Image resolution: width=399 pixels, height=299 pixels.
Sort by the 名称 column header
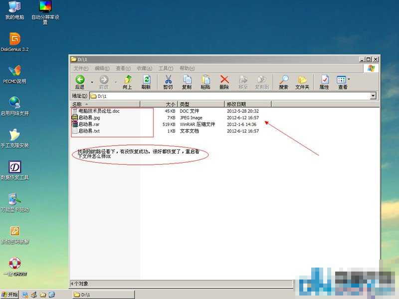tap(105, 104)
